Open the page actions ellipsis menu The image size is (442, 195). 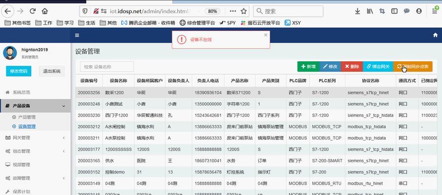pyautogui.click(x=233, y=11)
